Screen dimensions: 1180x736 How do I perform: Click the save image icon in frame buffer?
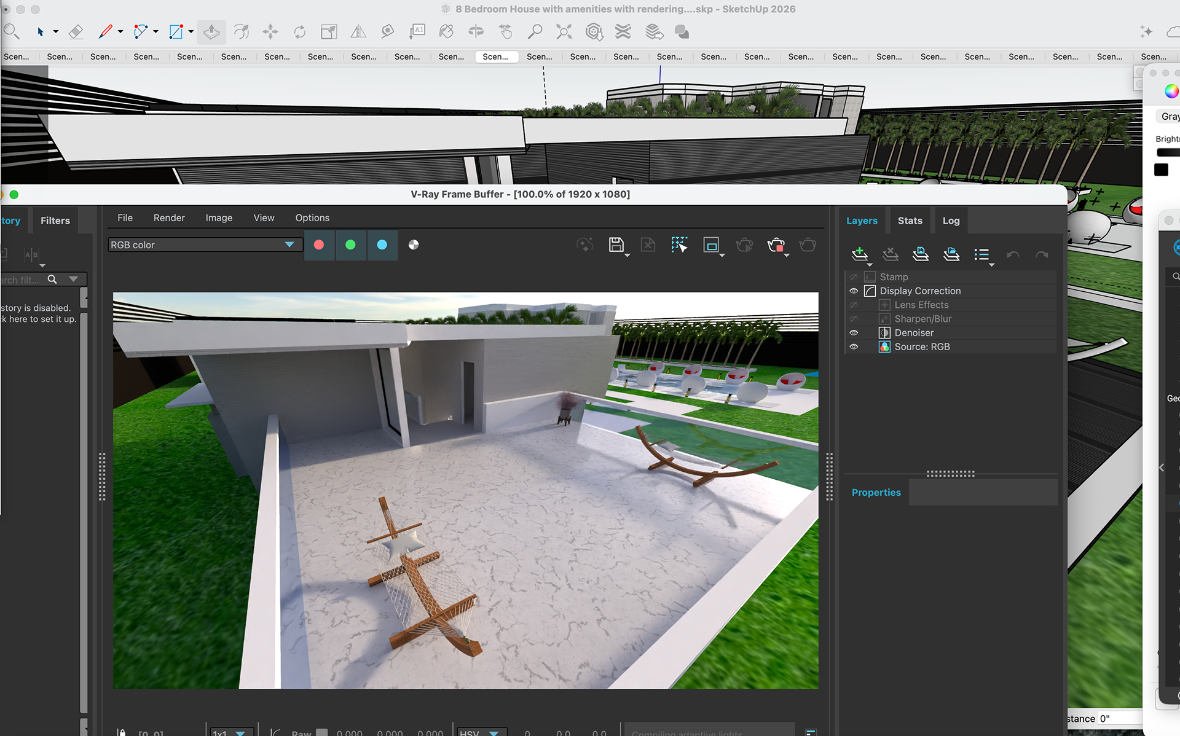(x=616, y=245)
